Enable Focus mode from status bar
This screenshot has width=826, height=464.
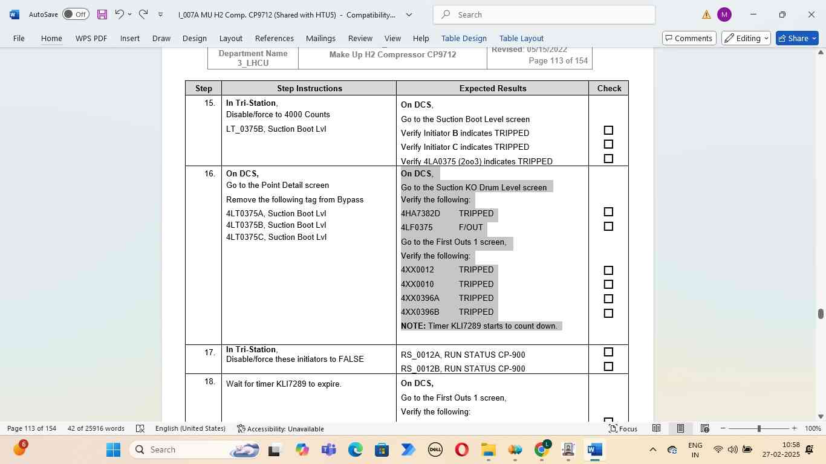(x=623, y=428)
